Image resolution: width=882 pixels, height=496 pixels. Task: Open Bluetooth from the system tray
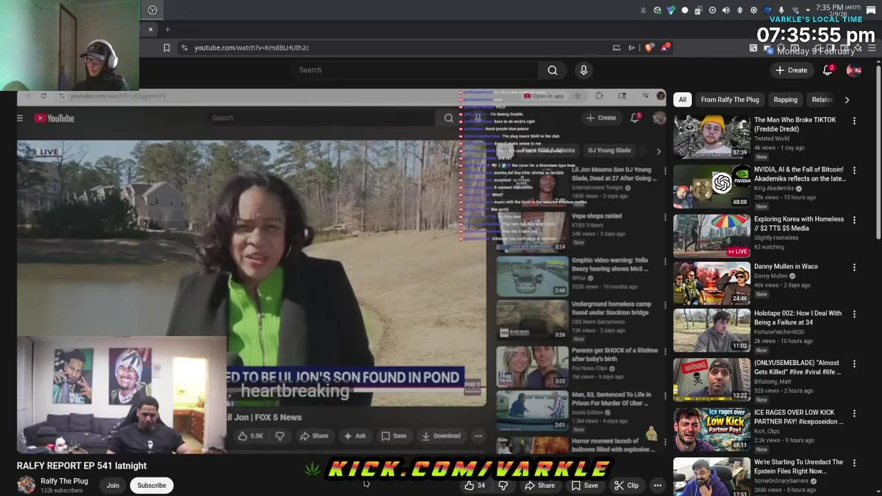point(740,10)
